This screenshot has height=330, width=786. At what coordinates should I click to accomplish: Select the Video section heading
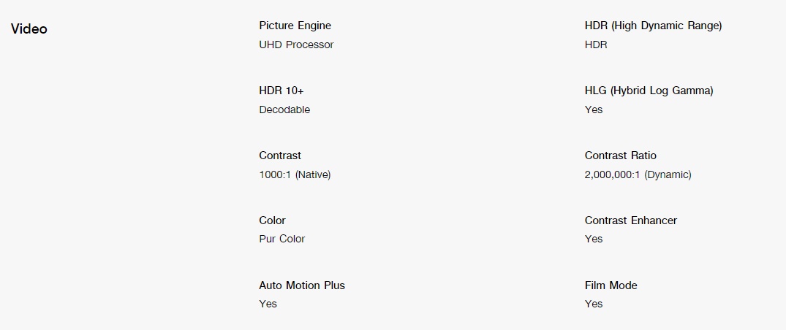tap(29, 29)
